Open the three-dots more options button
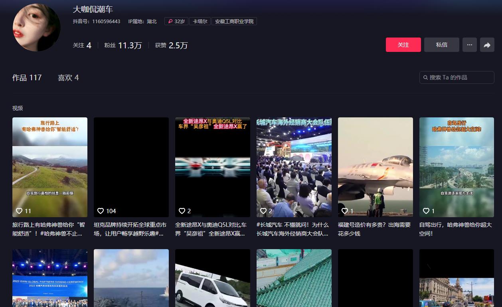Image resolution: width=502 pixels, height=307 pixels. [470, 45]
